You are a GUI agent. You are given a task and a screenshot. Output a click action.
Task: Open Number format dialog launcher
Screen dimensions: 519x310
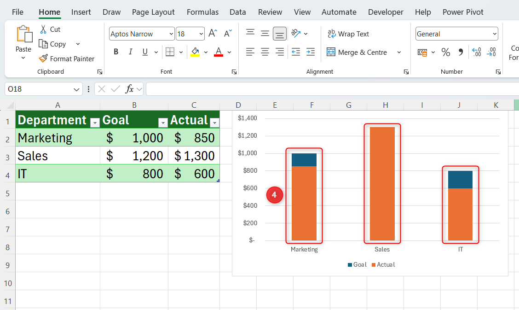498,72
